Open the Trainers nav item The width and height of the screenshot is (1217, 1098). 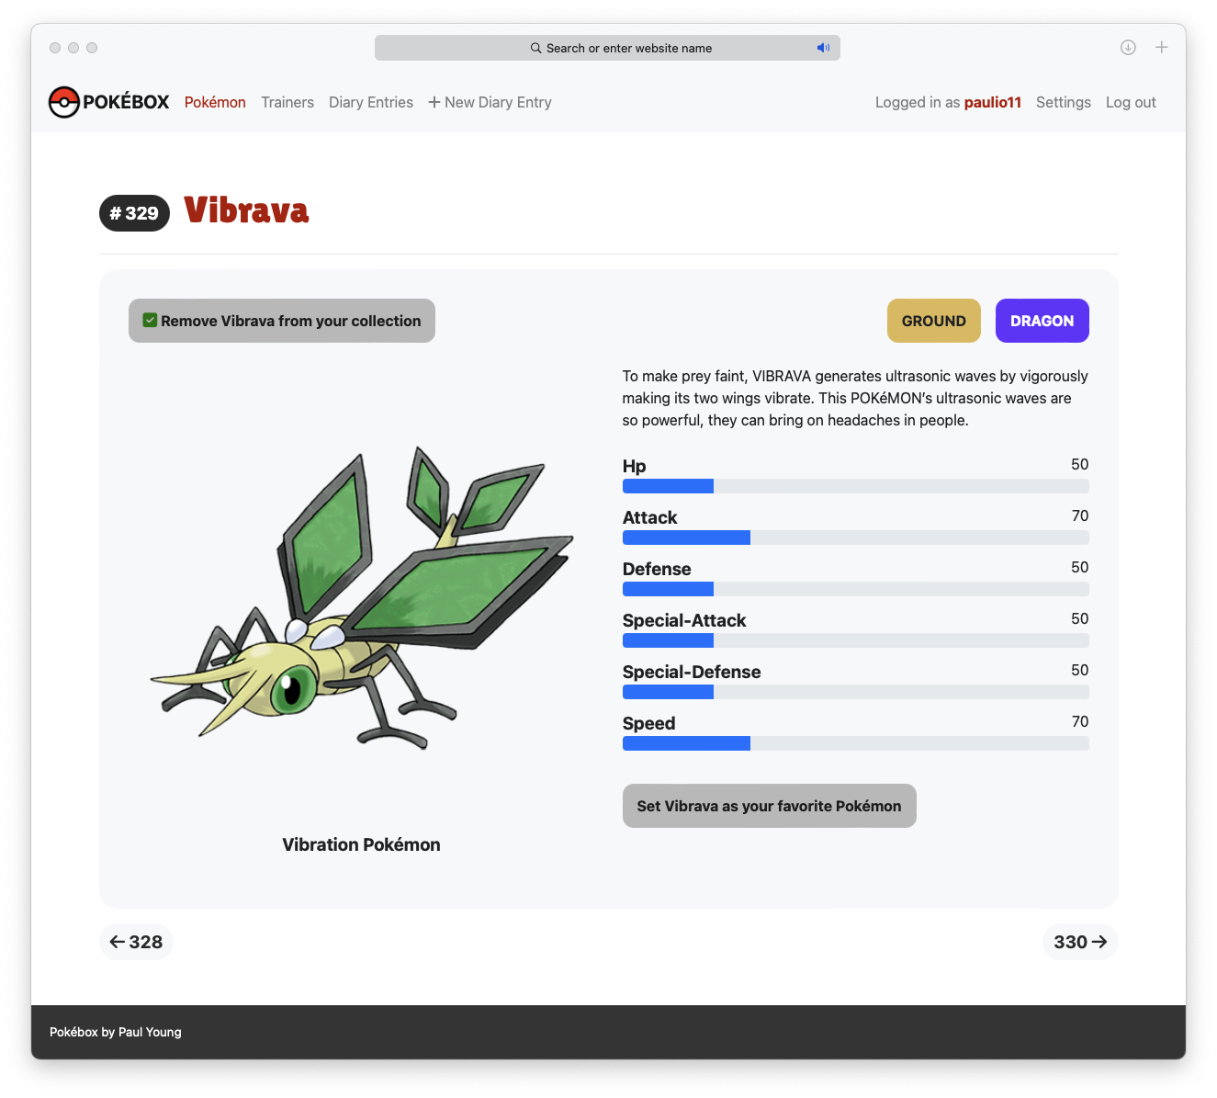click(x=287, y=102)
